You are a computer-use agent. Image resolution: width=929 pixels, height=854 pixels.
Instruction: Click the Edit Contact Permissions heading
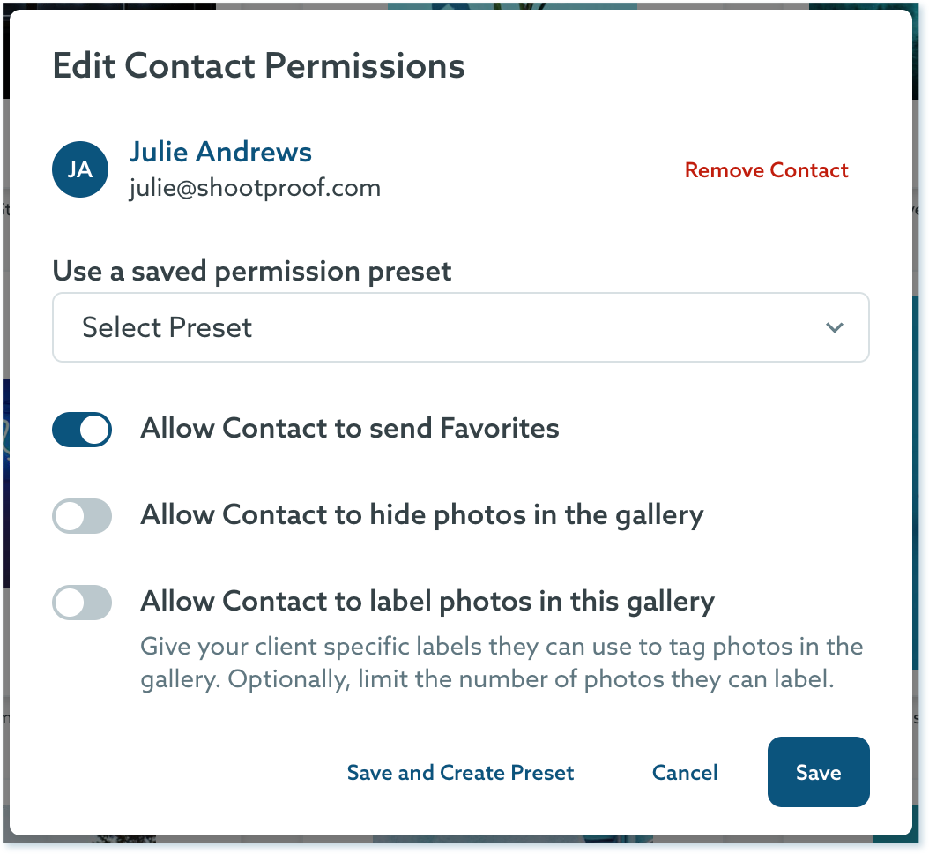(258, 66)
